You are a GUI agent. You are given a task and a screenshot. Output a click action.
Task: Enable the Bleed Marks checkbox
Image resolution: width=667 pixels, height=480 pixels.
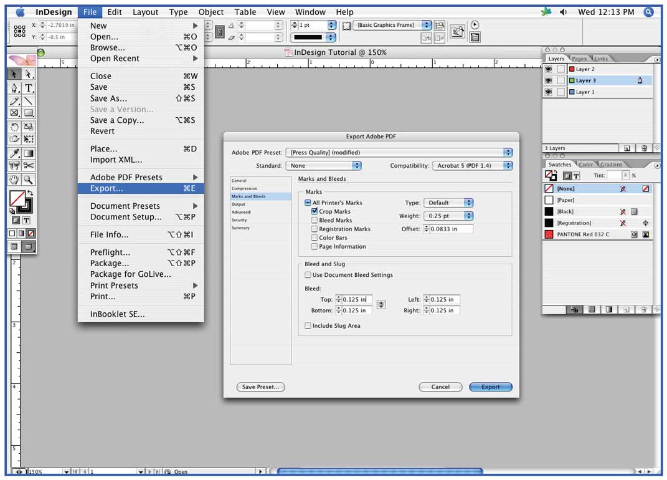pyautogui.click(x=315, y=220)
